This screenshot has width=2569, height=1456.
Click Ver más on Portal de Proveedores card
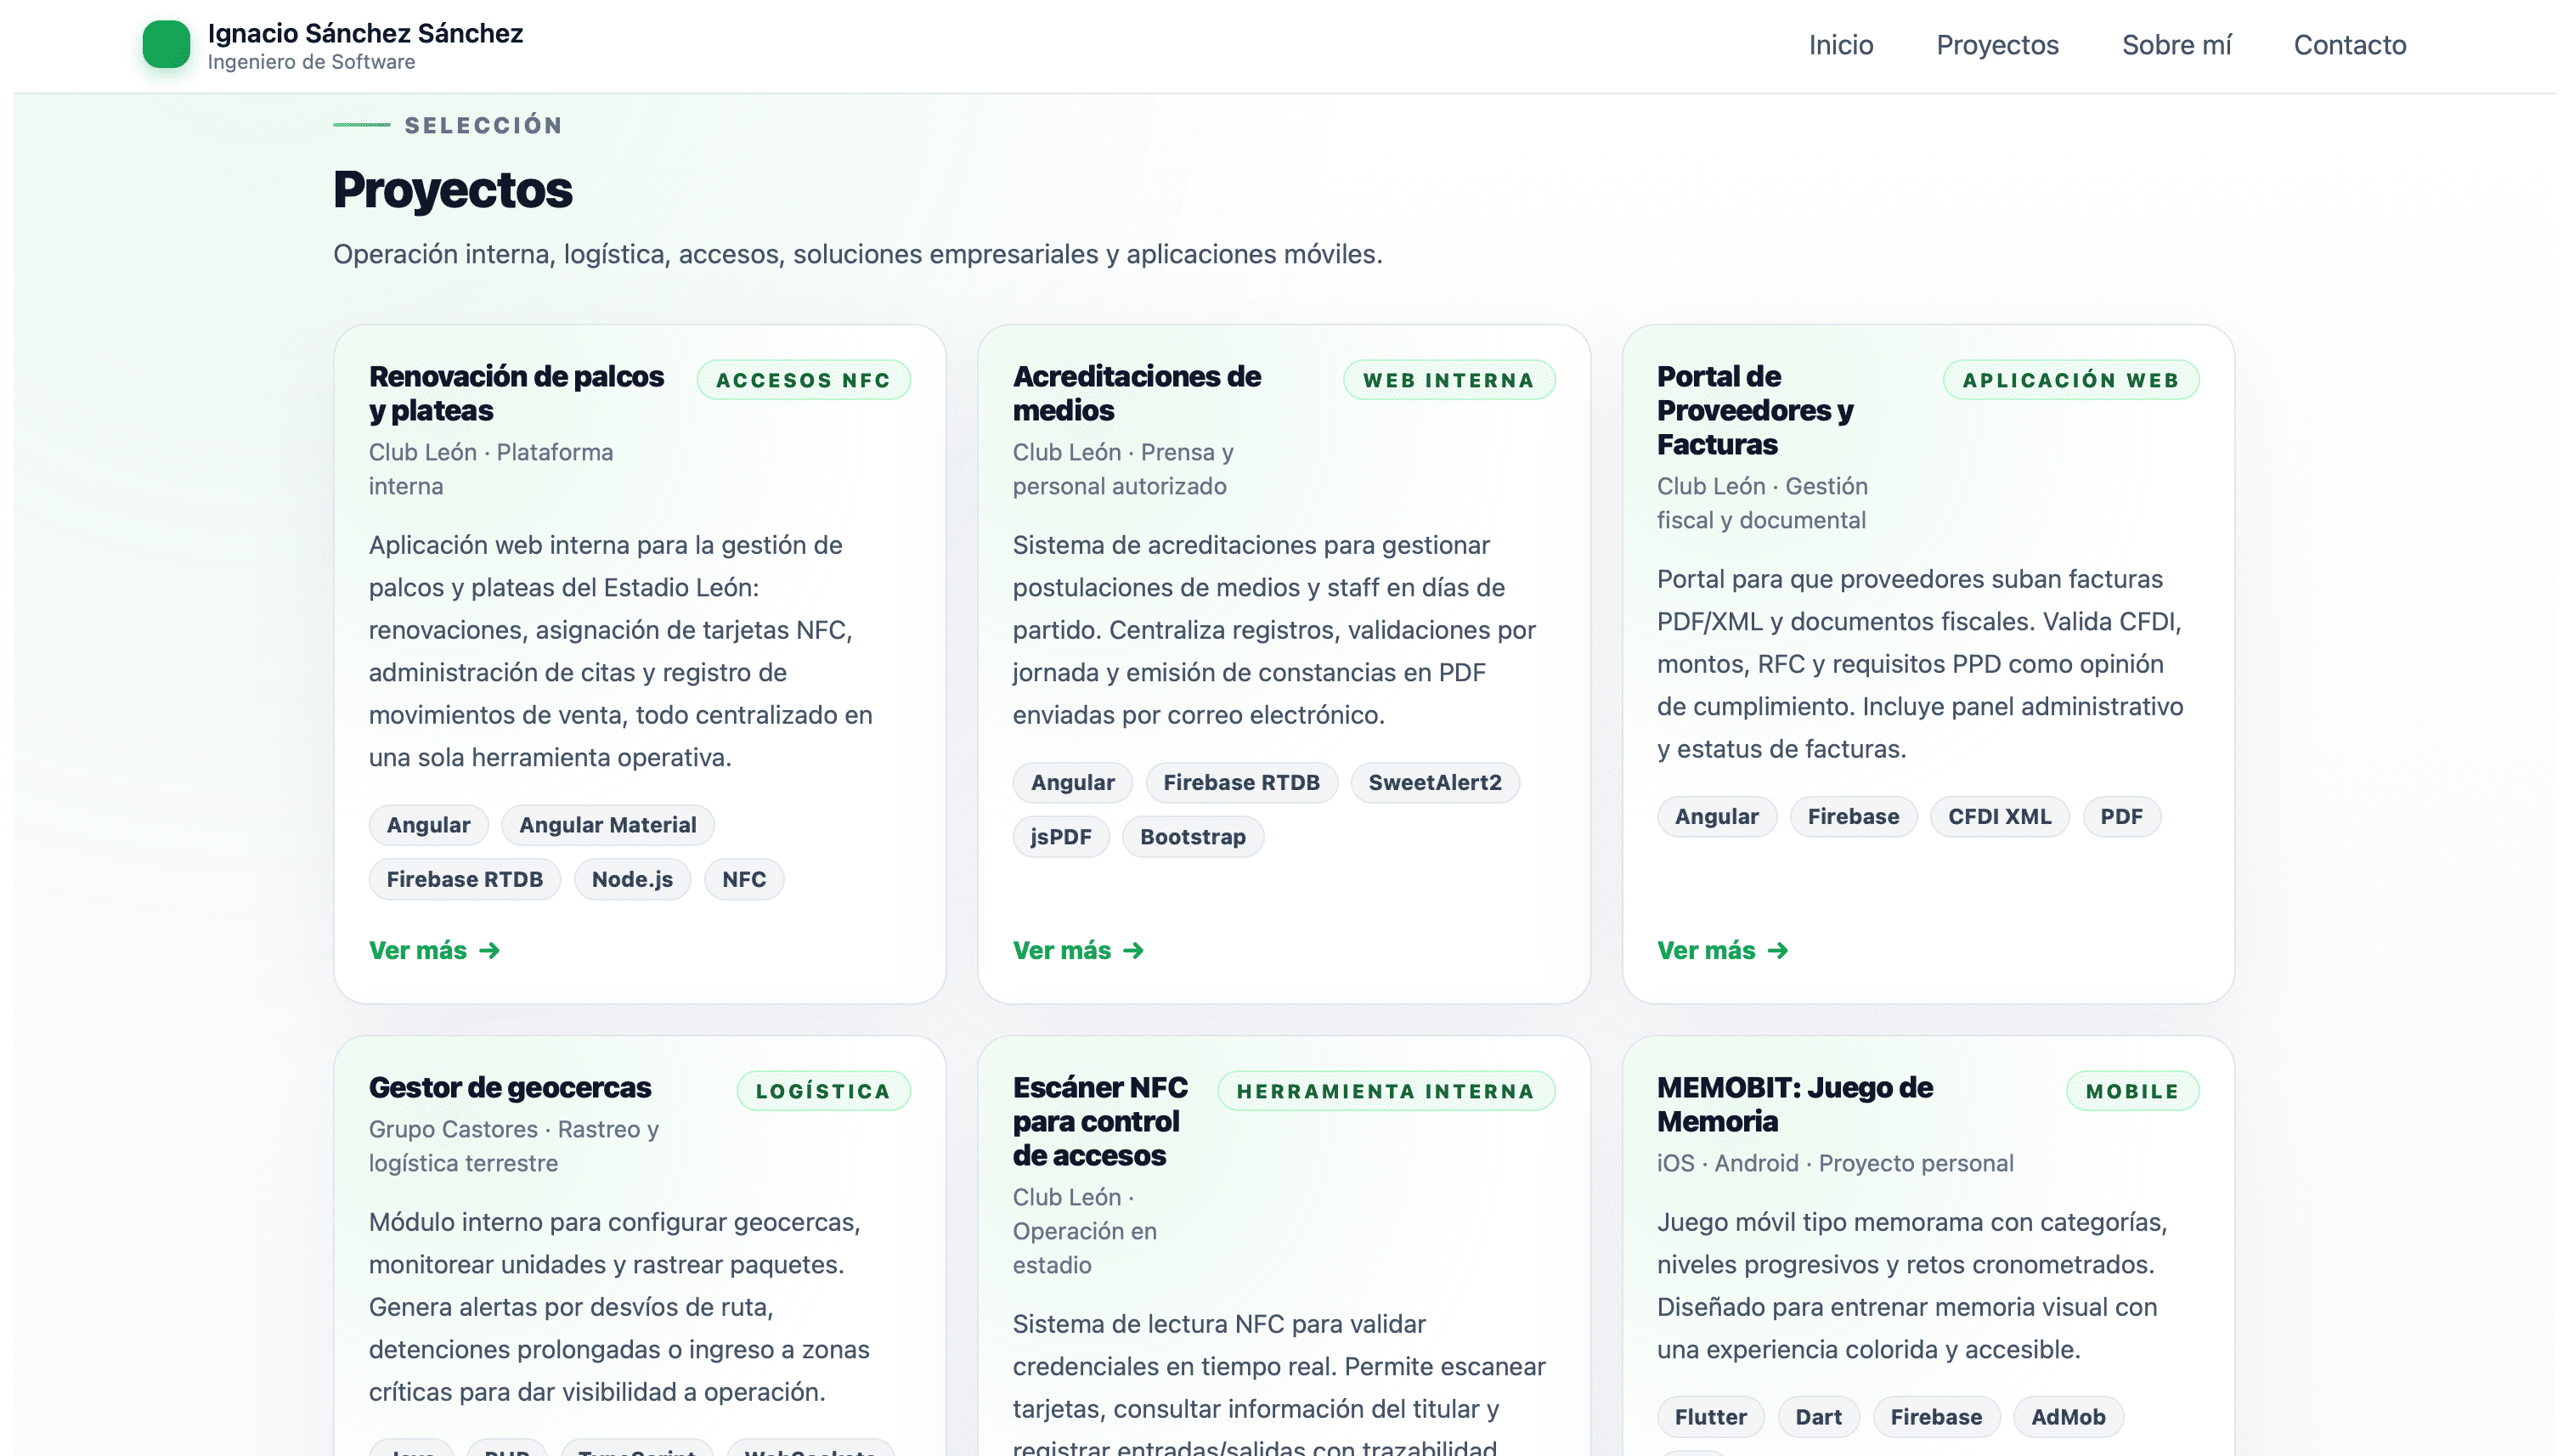(x=1722, y=950)
